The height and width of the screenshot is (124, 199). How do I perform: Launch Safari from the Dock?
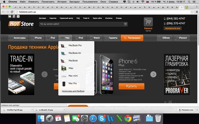pos(93,118)
